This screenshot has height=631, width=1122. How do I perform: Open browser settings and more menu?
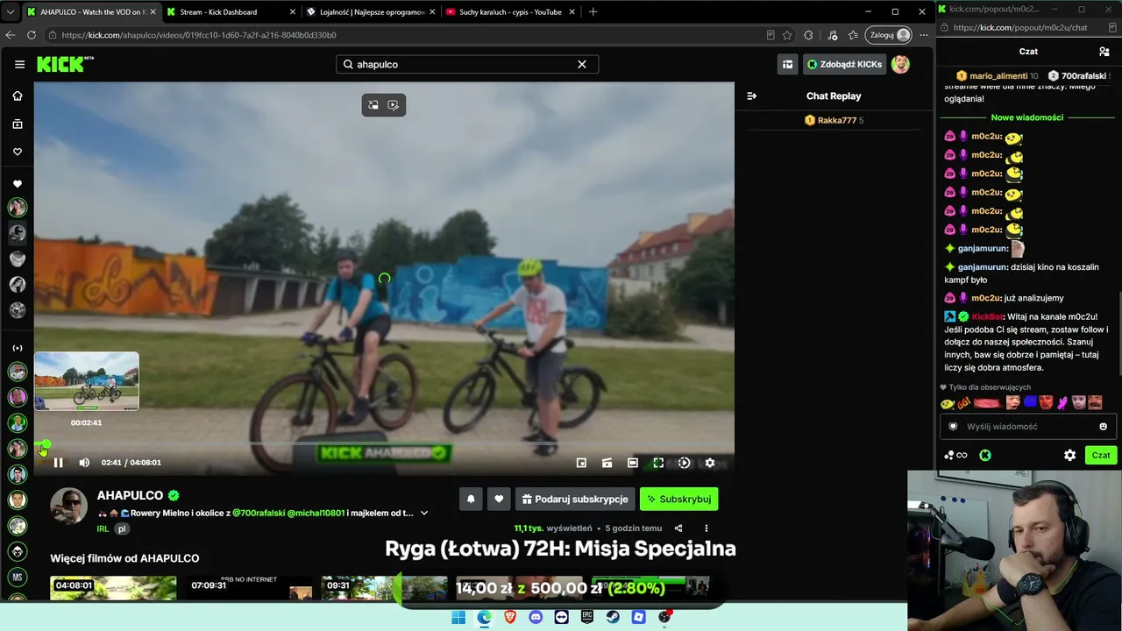tap(924, 35)
